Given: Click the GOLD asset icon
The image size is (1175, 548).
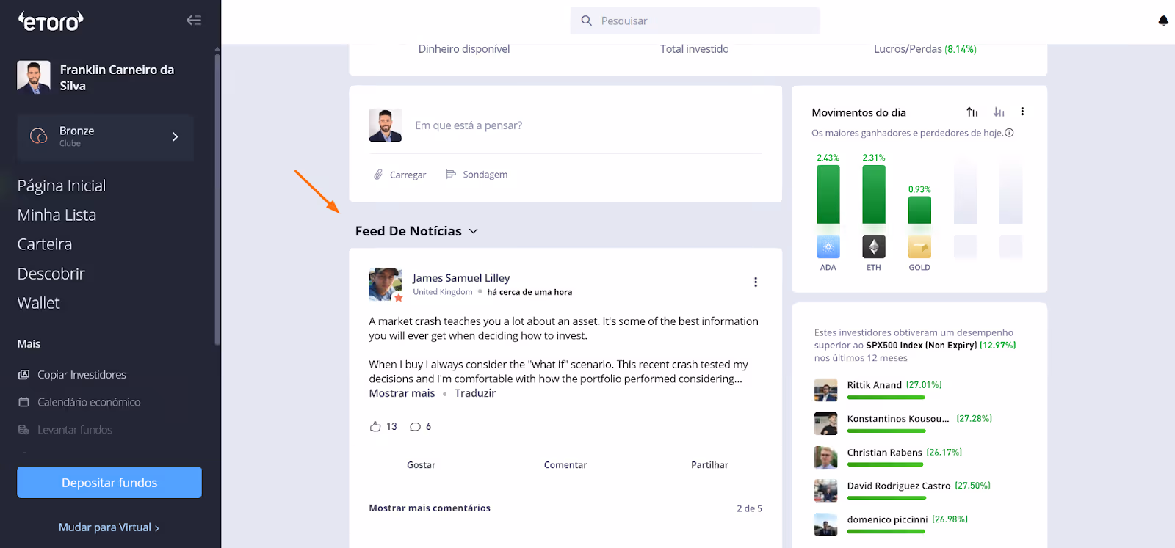Looking at the screenshot, I should 919,246.
